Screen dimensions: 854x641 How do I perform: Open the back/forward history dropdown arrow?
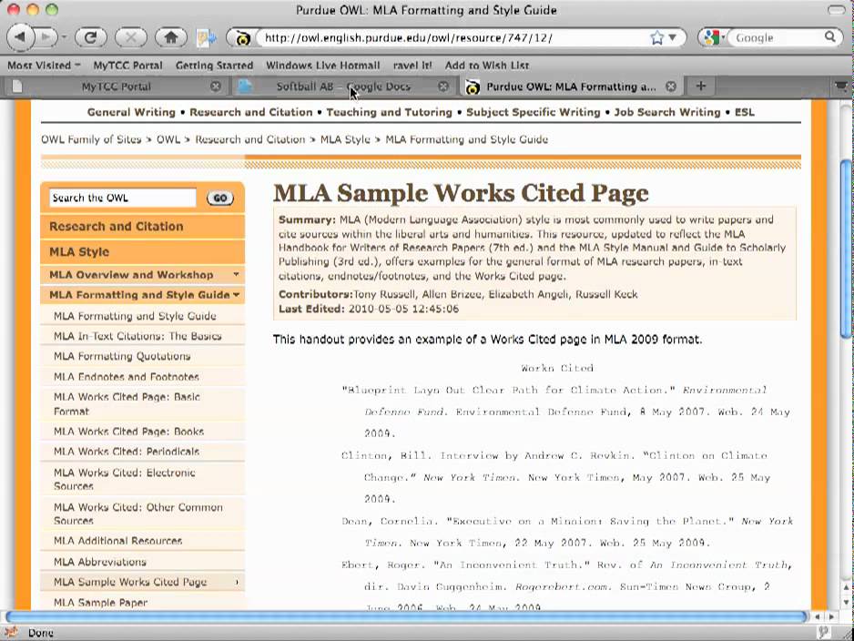click(64, 37)
